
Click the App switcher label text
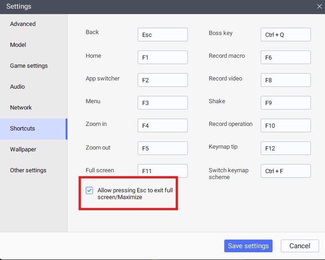[x=103, y=79]
